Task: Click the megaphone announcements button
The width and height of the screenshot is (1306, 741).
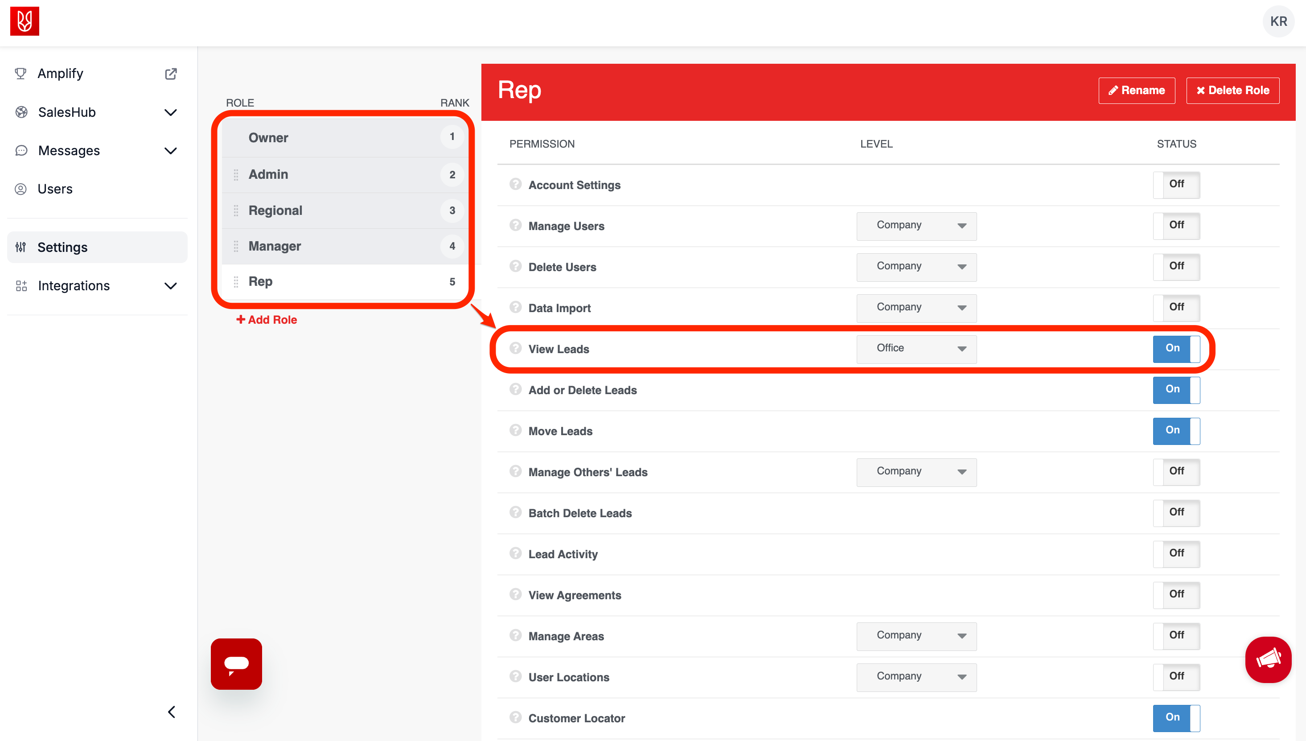Action: point(1268,659)
